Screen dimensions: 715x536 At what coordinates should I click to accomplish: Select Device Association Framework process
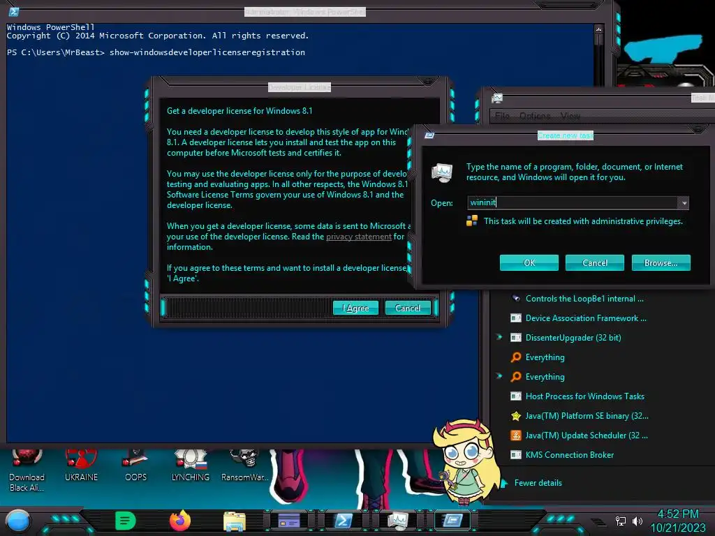[586, 318]
